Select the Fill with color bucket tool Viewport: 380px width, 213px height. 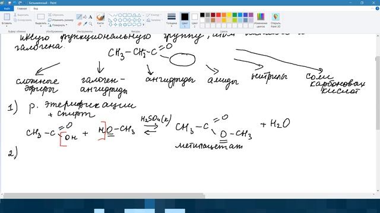point(85,17)
